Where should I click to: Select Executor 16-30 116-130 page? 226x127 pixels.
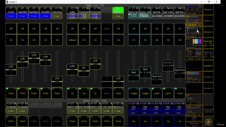pos(208,54)
